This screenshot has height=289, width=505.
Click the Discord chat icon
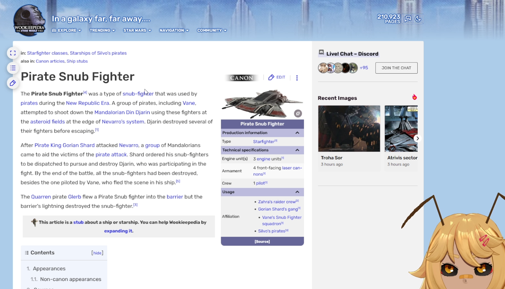[321, 52]
